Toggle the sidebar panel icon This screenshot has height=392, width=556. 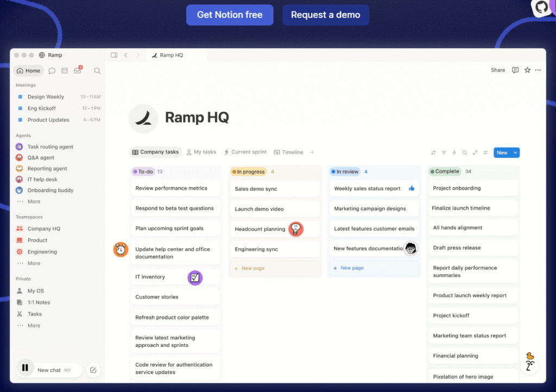(x=114, y=55)
